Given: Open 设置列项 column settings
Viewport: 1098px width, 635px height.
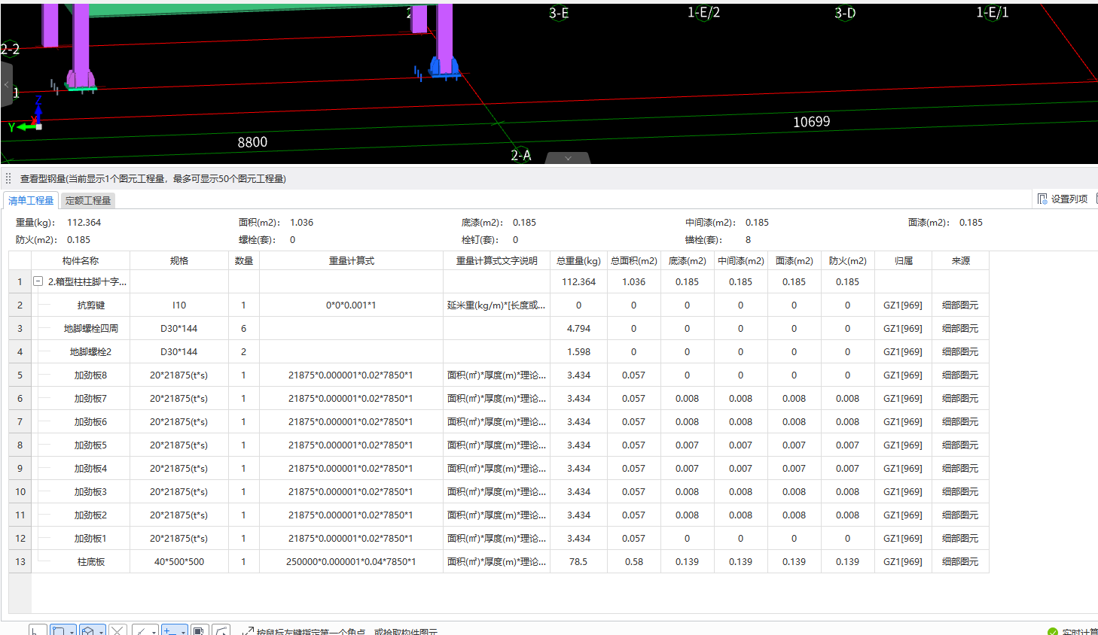Looking at the screenshot, I should click(x=1063, y=199).
